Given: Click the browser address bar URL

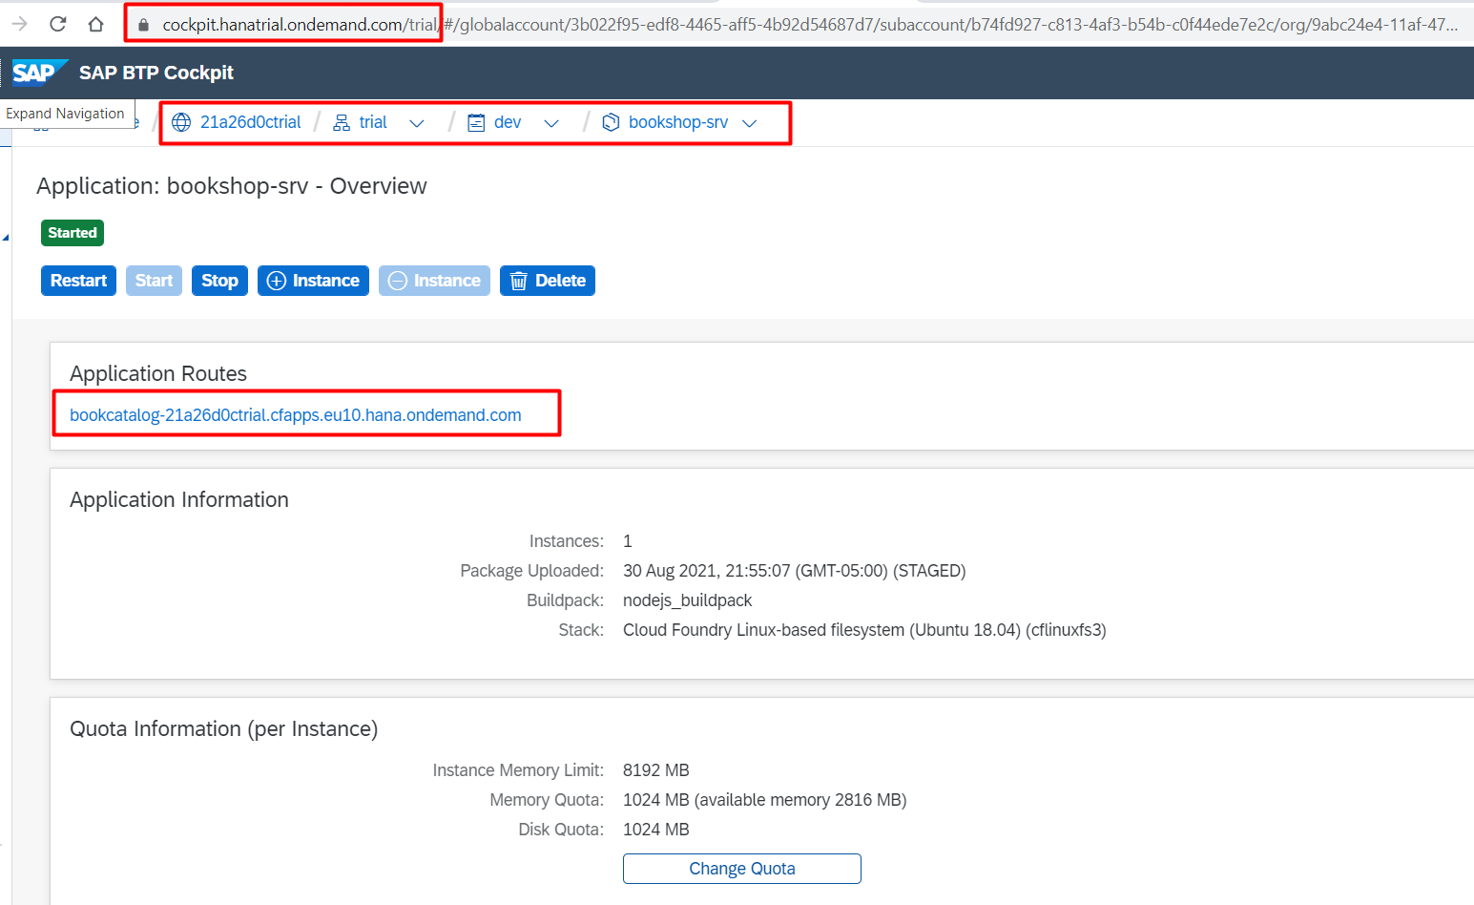Looking at the screenshot, I should pyautogui.click(x=809, y=25).
